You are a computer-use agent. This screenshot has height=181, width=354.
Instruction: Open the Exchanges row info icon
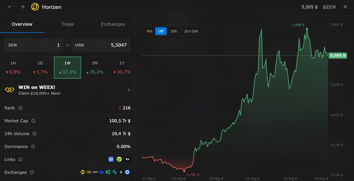click(x=32, y=172)
